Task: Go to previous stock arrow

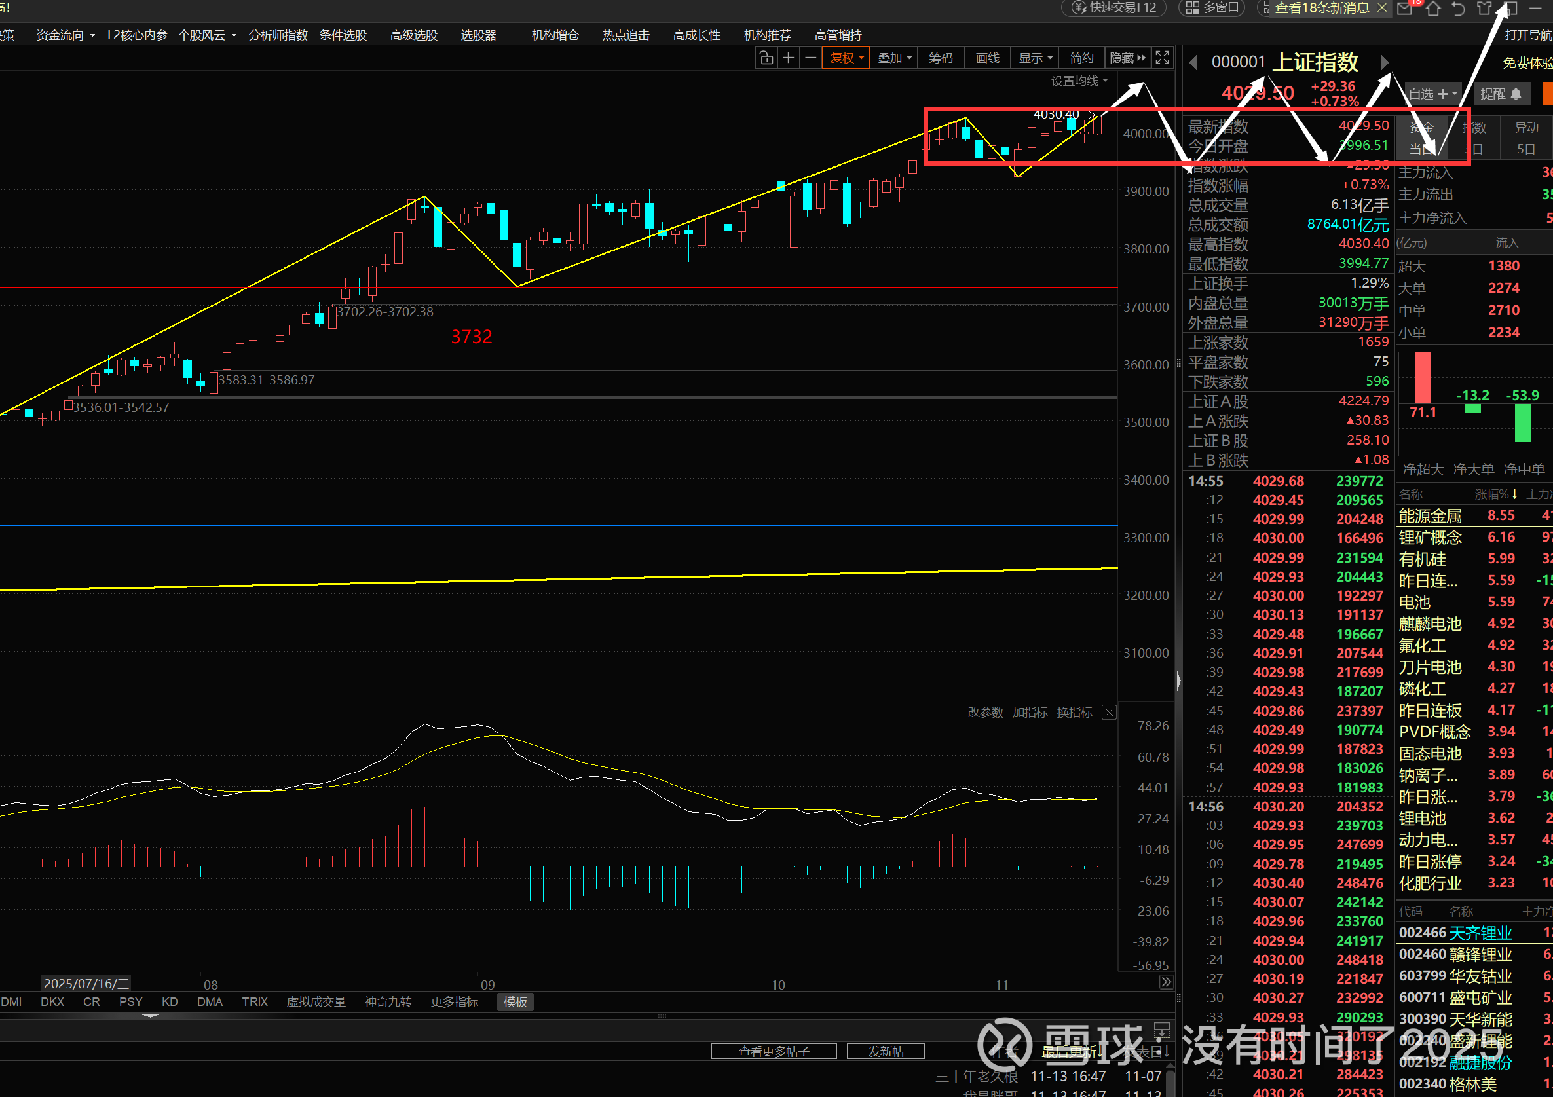Action: (x=1193, y=62)
